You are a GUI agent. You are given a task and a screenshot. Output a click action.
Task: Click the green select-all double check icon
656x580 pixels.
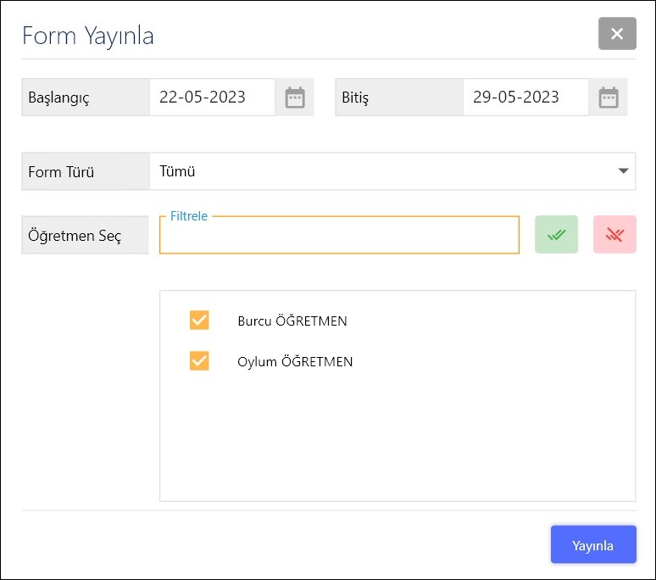[556, 235]
